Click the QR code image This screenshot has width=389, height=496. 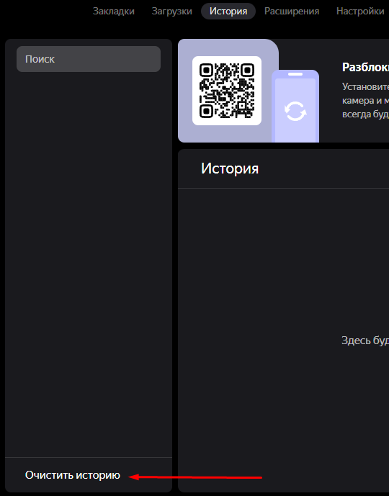point(227,91)
